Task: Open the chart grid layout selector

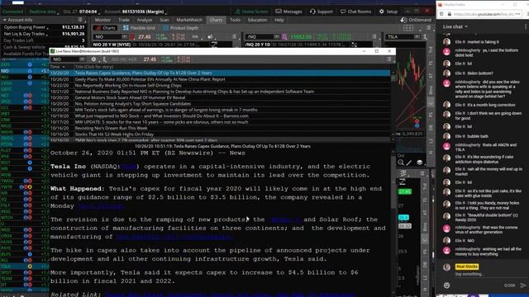Action: (408, 28)
